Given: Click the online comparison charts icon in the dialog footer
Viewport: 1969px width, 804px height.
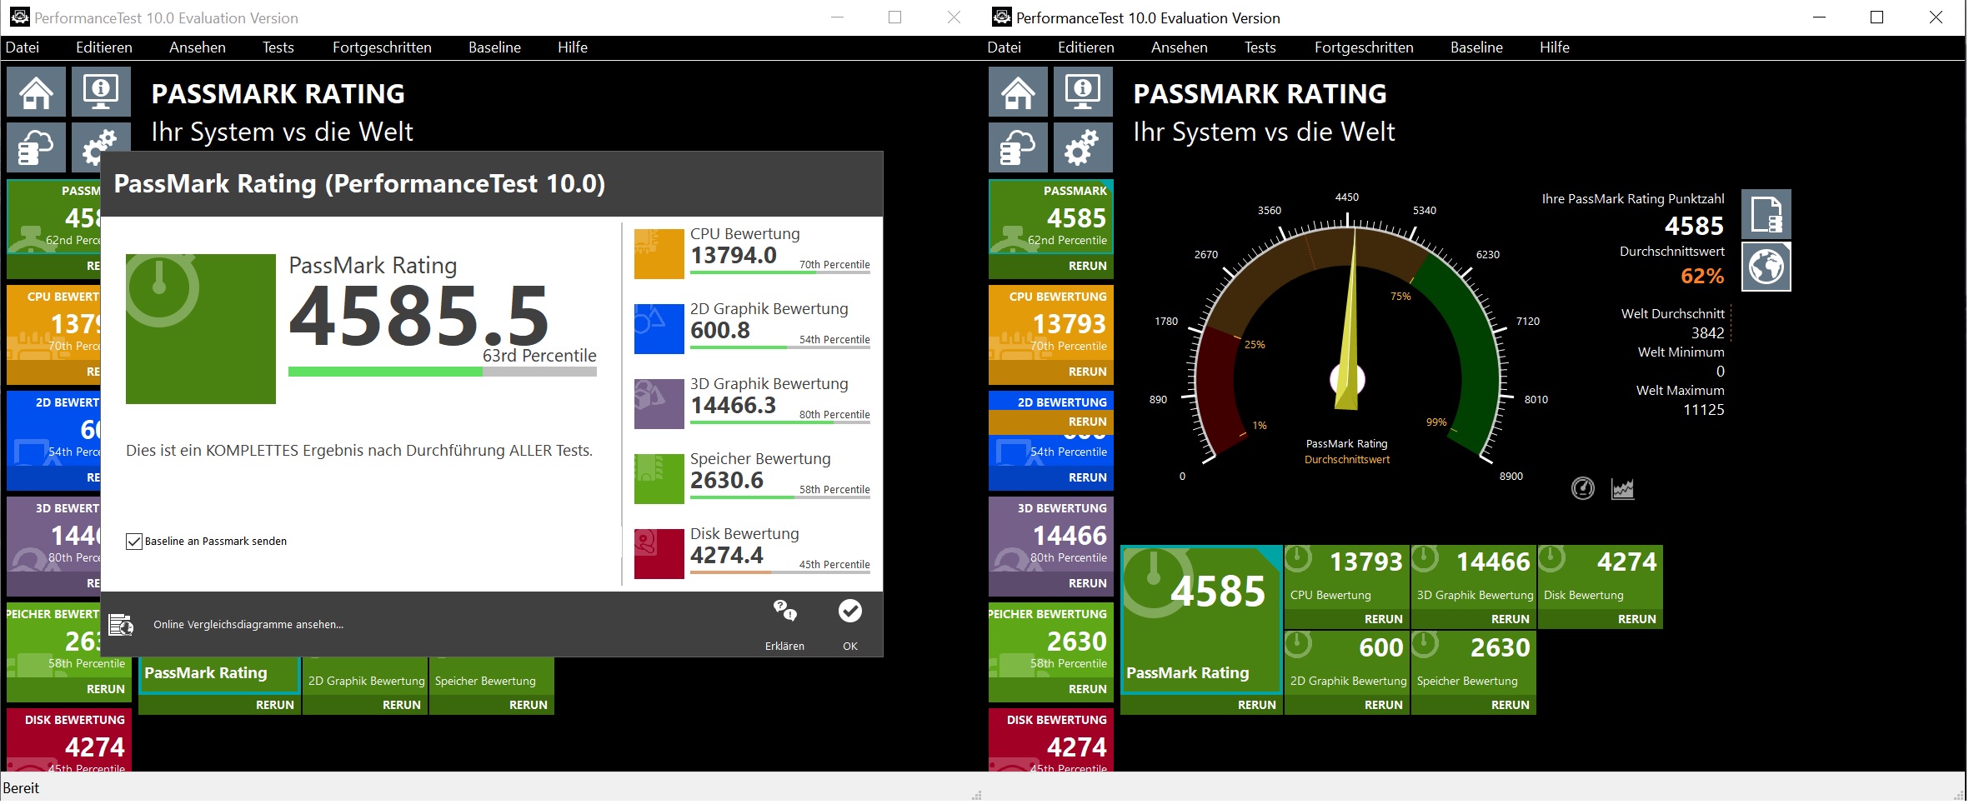Looking at the screenshot, I should [x=121, y=624].
